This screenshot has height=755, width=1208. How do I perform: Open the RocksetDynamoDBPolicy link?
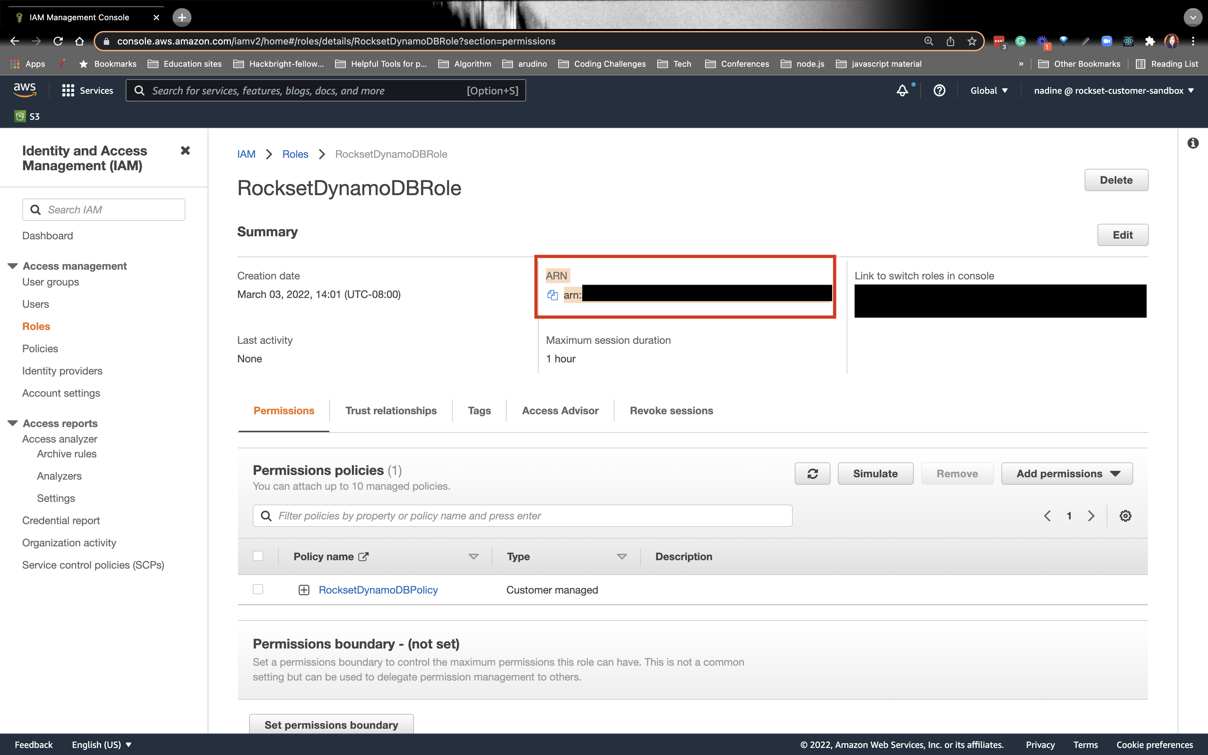pos(378,590)
